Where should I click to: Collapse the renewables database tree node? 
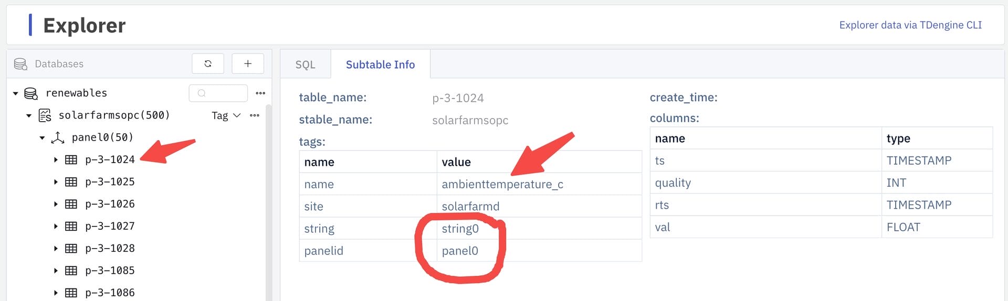coord(16,93)
